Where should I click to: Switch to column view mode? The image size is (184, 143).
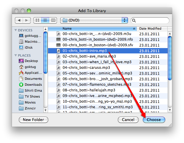(x=53, y=20)
